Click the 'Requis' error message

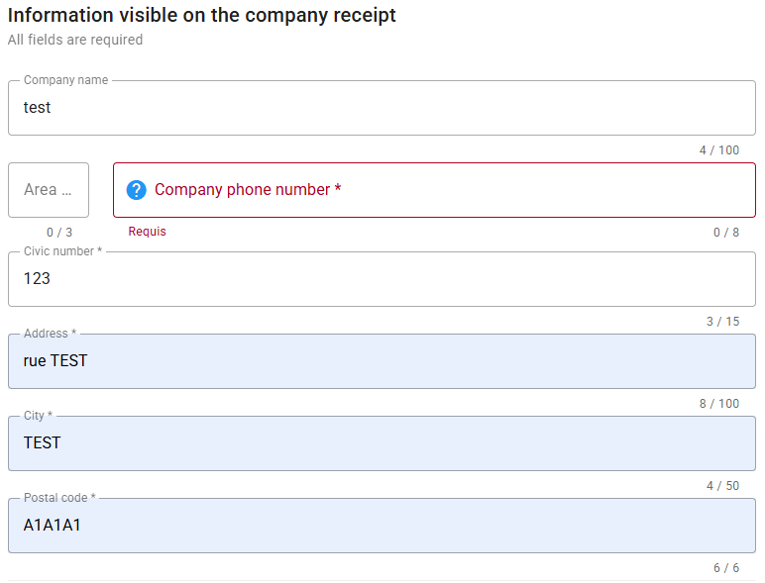point(148,232)
